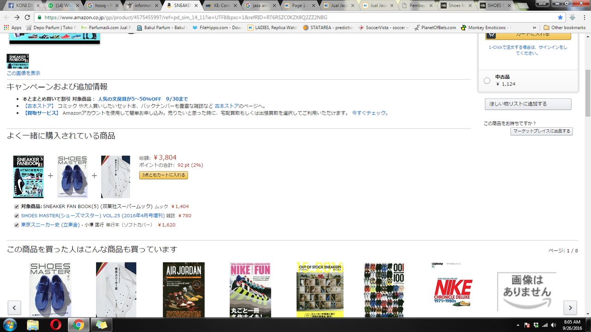This screenshot has width=591, height=332.
Task: Click the ほしい物リストに追加する wishlist button
Action: click(x=528, y=104)
